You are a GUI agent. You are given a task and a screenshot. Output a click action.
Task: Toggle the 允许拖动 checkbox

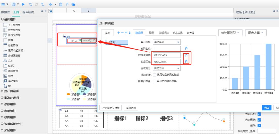(259, 114)
